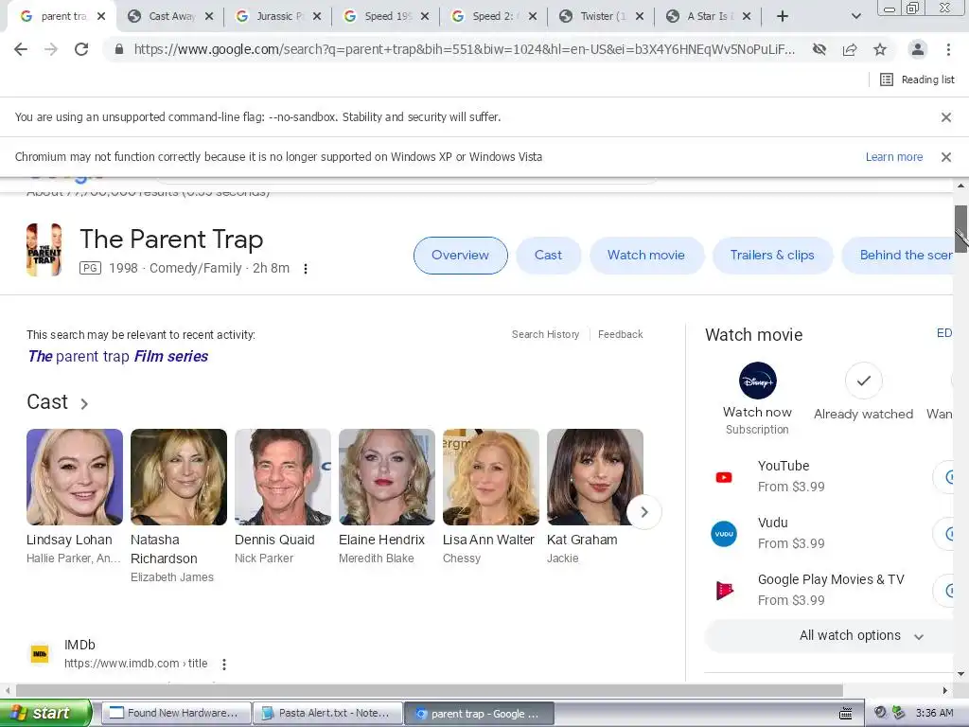Close the Cast Away tab
The width and height of the screenshot is (969, 727).
[x=209, y=16]
